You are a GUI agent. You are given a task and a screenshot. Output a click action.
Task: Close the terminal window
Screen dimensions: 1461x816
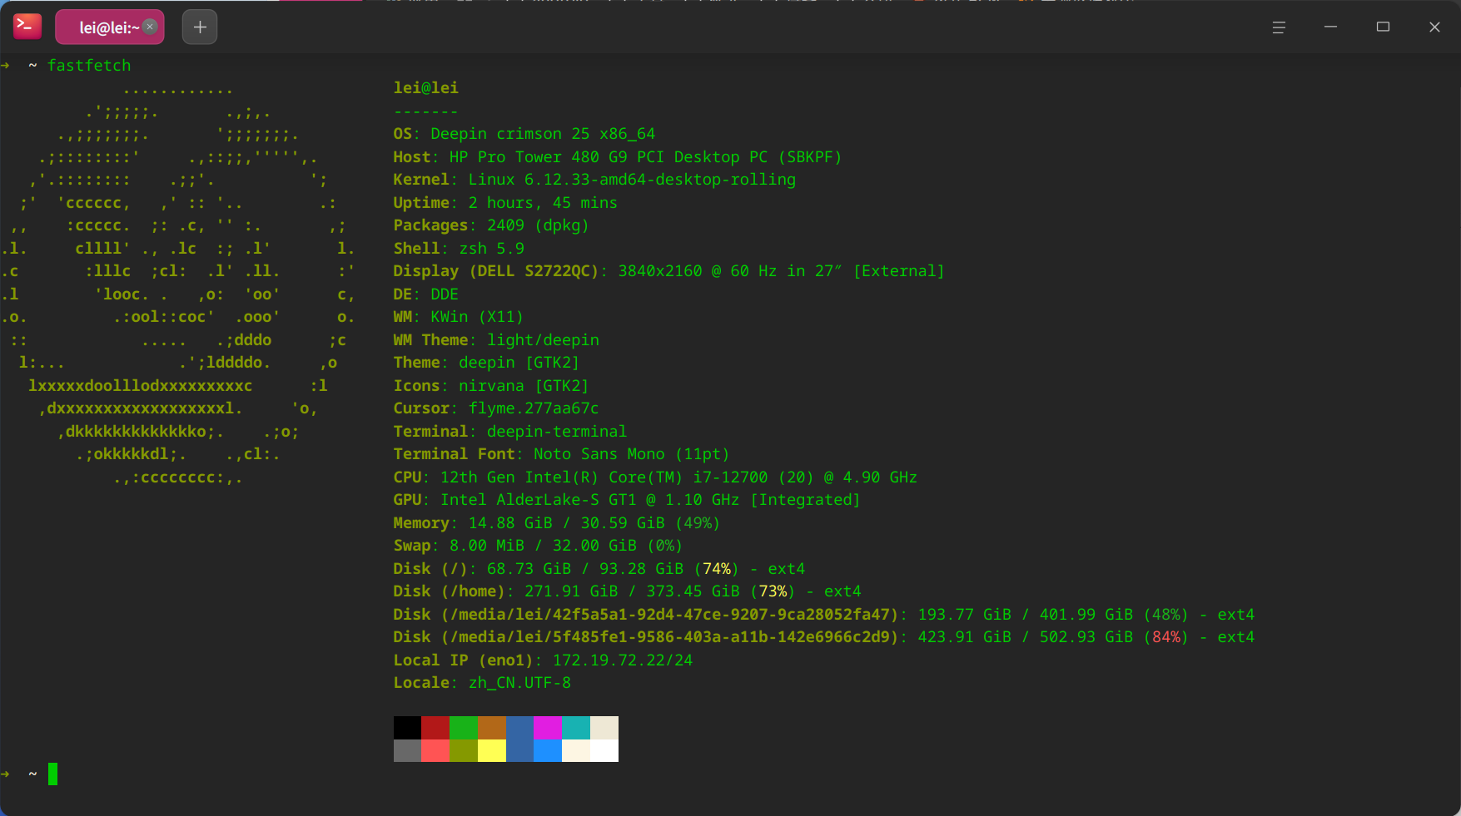1434,27
